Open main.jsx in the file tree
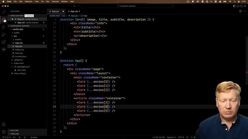248x139 pixels. 19,53
